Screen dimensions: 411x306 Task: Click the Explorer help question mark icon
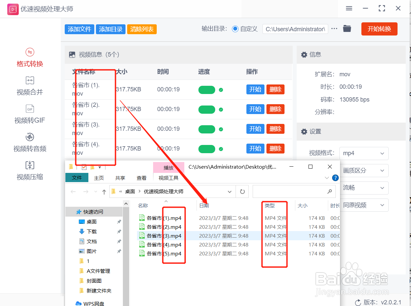[335, 178]
